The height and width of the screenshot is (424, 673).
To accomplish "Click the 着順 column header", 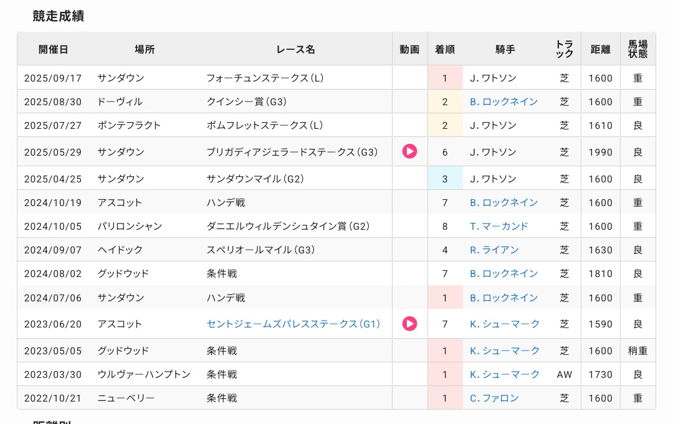I will tap(444, 49).
